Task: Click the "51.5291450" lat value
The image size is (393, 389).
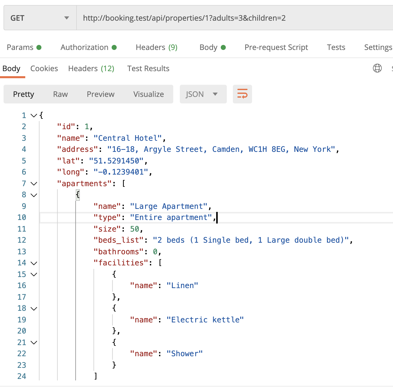Action: (x=116, y=161)
